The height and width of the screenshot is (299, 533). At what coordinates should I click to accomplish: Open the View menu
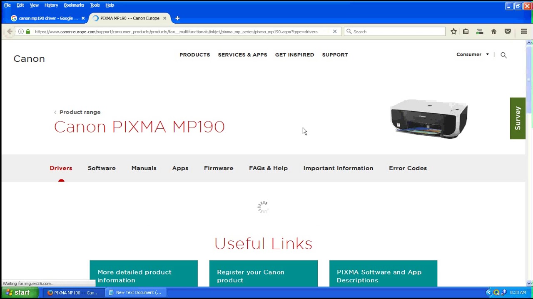point(34,5)
